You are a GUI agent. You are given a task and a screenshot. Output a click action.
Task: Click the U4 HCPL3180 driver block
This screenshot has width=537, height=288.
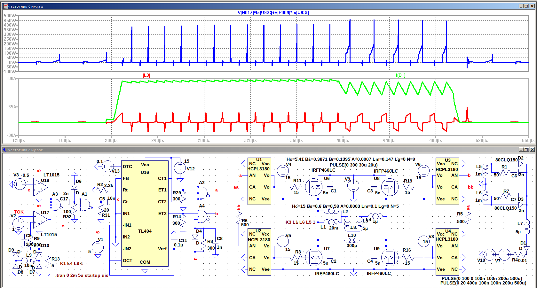pyautogui.click(x=447, y=252)
